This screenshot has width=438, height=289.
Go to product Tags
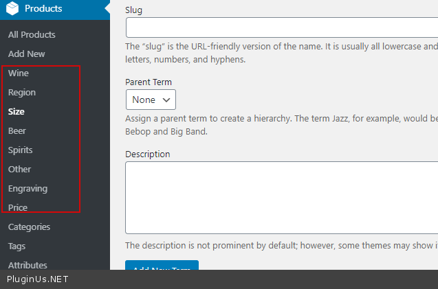pyautogui.click(x=17, y=246)
